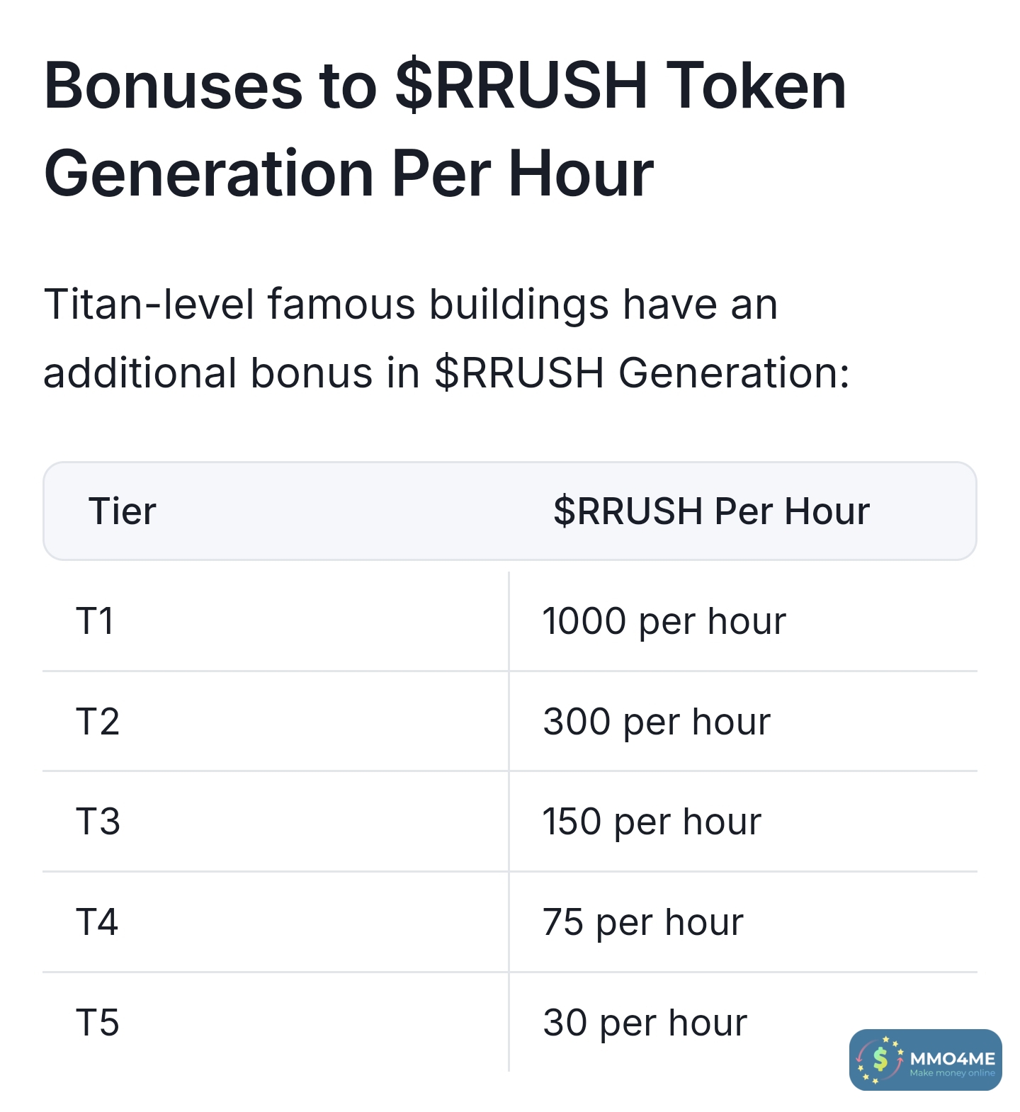Click the MMO4ME brand name text
This screenshot has height=1112, width=1020.
click(x=952, y=1058)
